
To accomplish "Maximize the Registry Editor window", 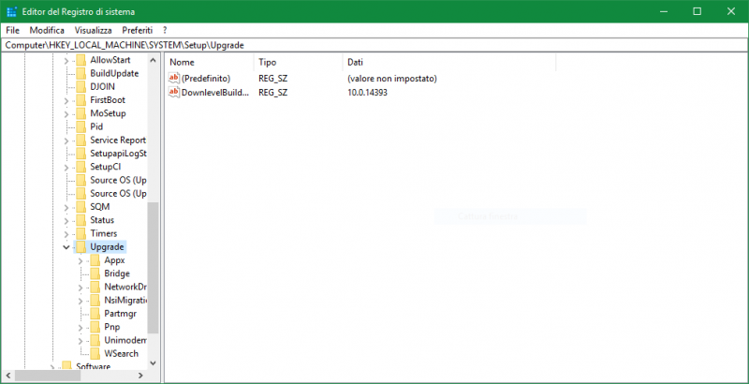I will (x=697, y=11).
